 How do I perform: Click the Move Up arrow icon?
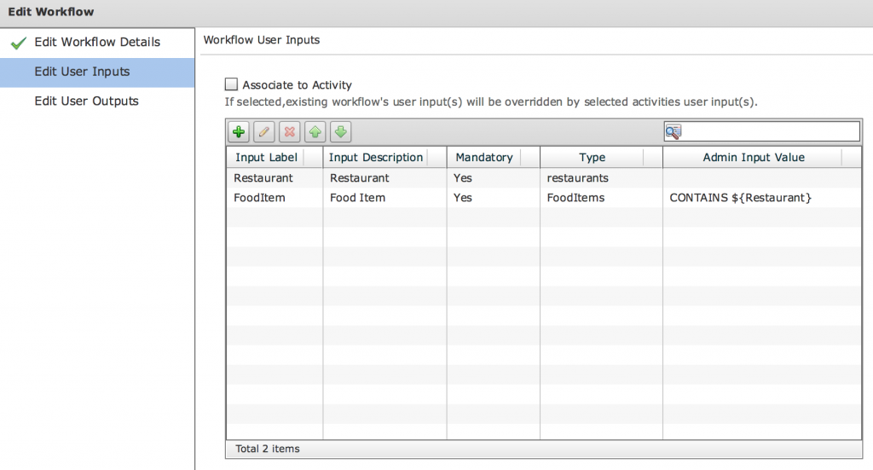pyautogui.click(x=315, y=132)
